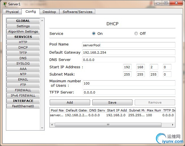
Task: Open the AAA service config
Action: [23, 69]
